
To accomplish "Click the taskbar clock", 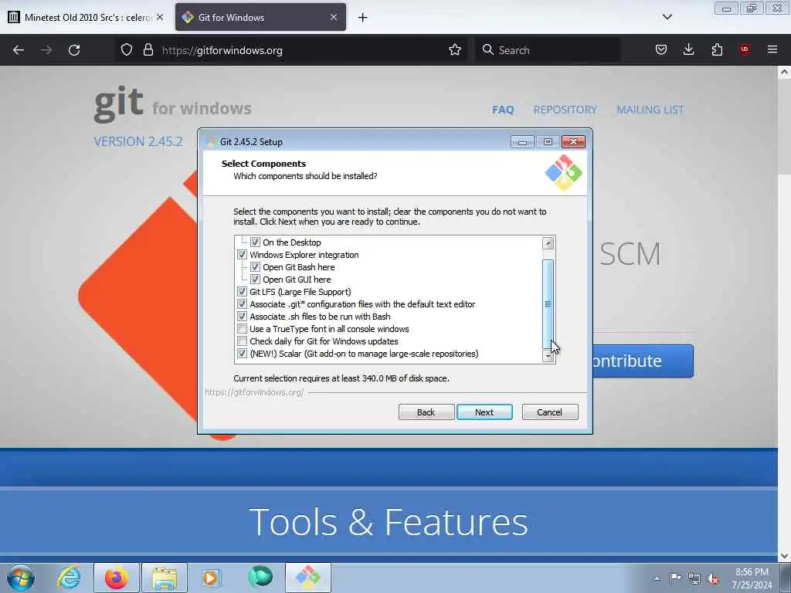I will pyautogui.click(x=752, y=578).
